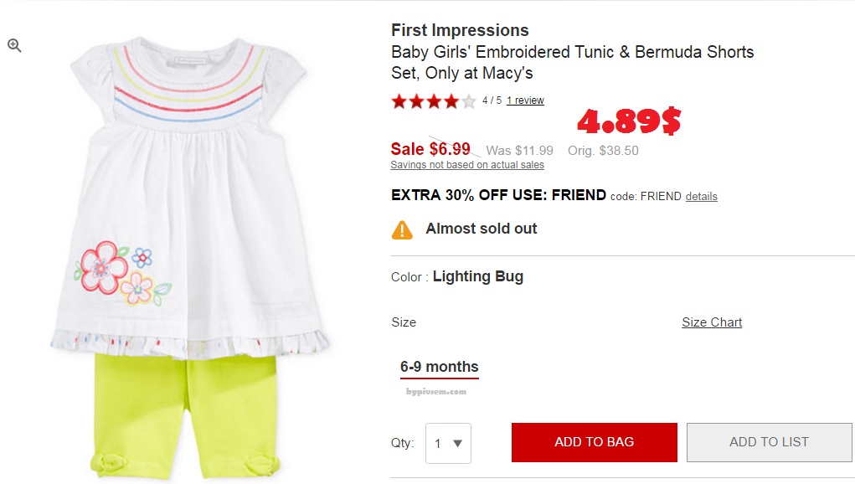Click the Orig. $38.50 price text

pos(603,151)
